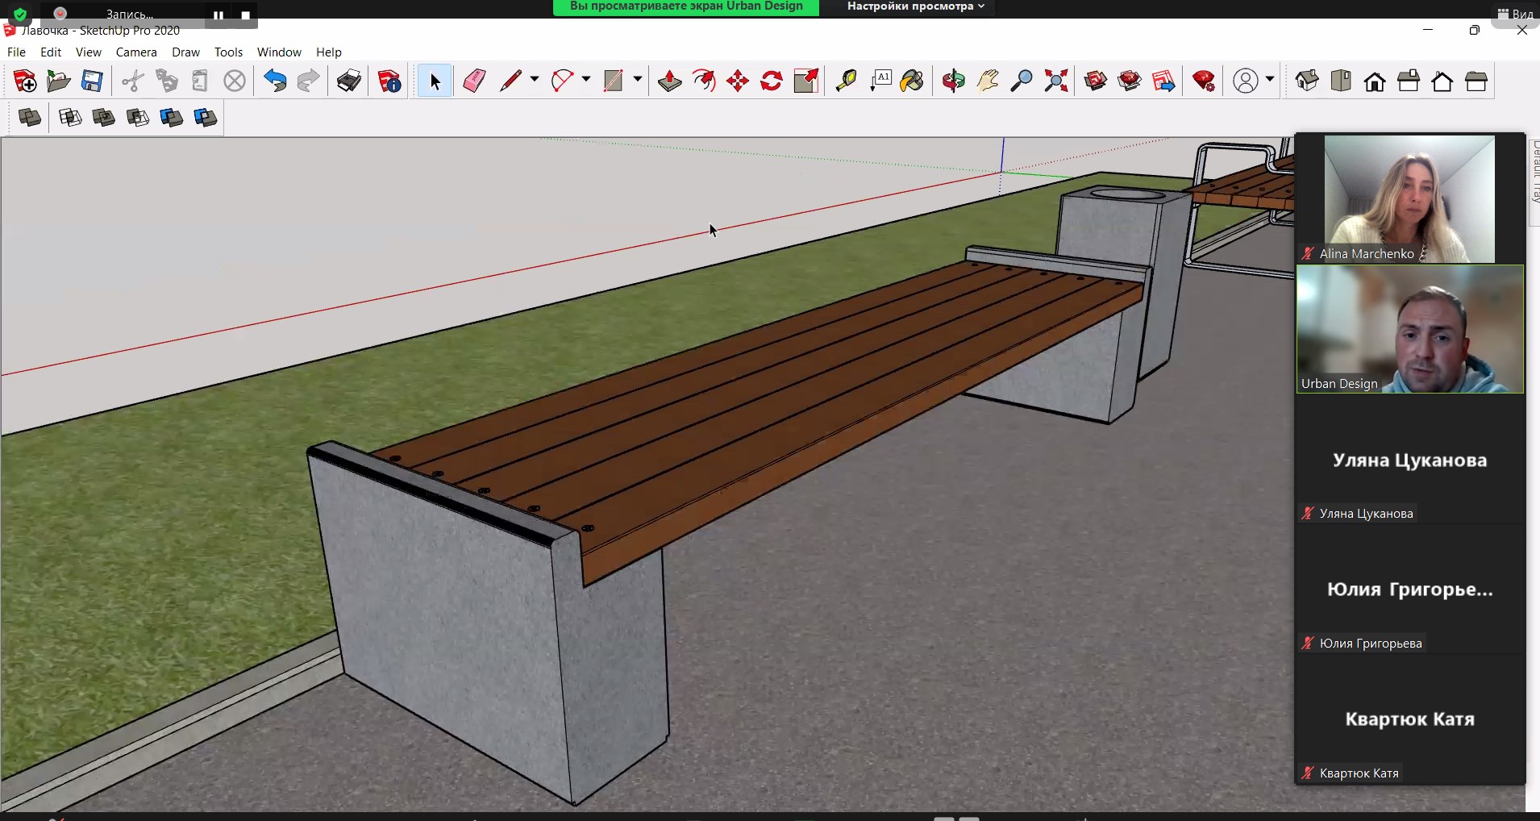Select the Rotate tool
This screenshot has width=1540, height=821.
point(772,81)
